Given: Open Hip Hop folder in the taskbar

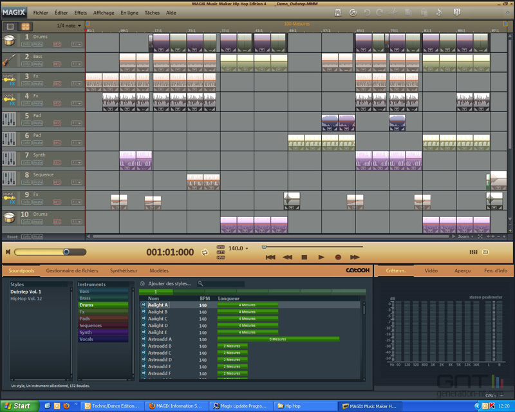Looking at the screenshot, I should 305,406.
